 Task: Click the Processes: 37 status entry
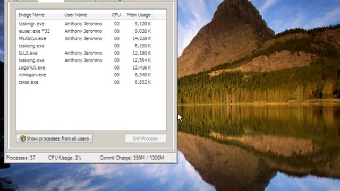click(21, 158)
